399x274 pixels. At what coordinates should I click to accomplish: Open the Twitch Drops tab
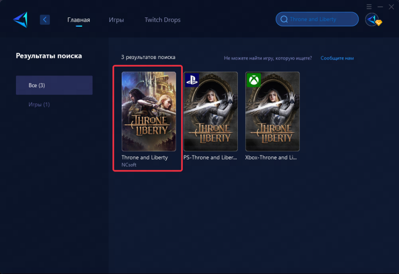163,20
